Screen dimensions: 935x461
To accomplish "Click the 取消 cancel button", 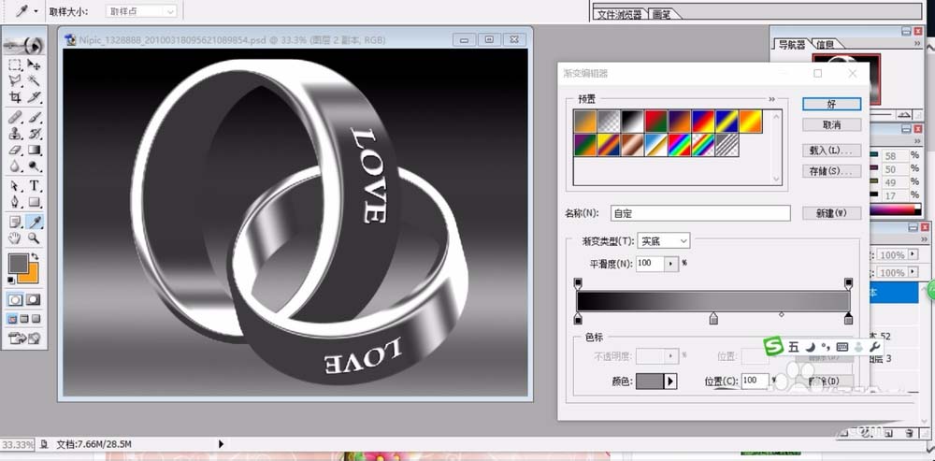I will [832, 124].
